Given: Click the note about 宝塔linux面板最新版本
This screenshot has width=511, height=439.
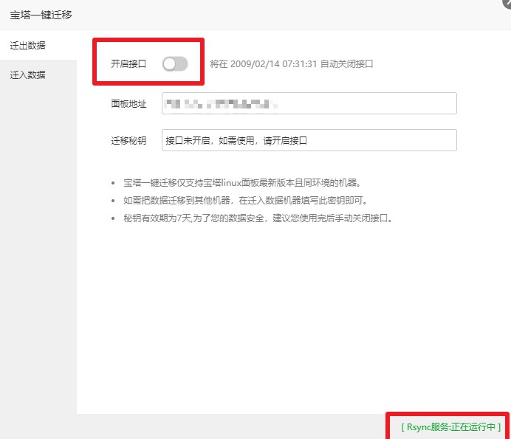Looking at the screenshot, I should [241, 183].
